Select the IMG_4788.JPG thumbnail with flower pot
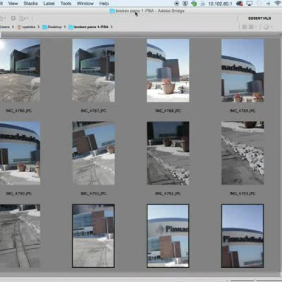Image resolution: width=282 pixels, height=282 pixels. pyautogui.click(x=168, y=70)
